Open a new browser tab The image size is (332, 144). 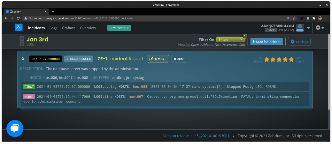(53, 11)
